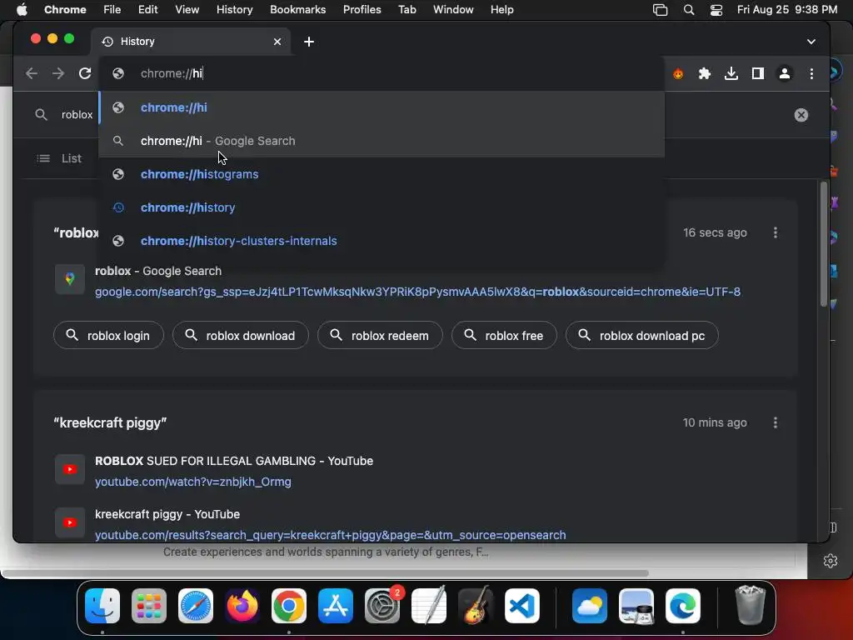Screen dimensions: 853x640
Task: Click the browser forward arrow
Action: (58, 73)
